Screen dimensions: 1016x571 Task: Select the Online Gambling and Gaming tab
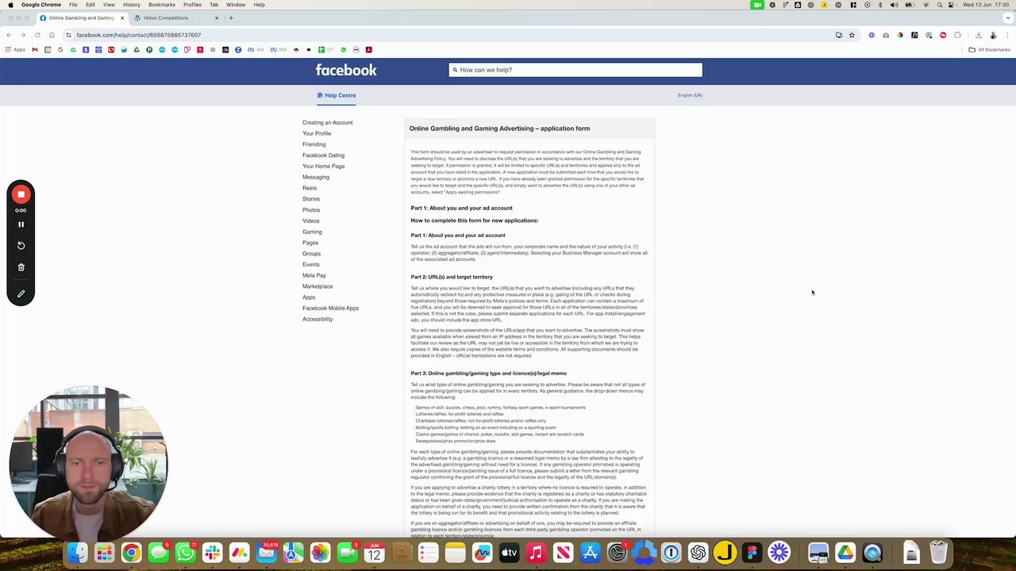(81, 17)
